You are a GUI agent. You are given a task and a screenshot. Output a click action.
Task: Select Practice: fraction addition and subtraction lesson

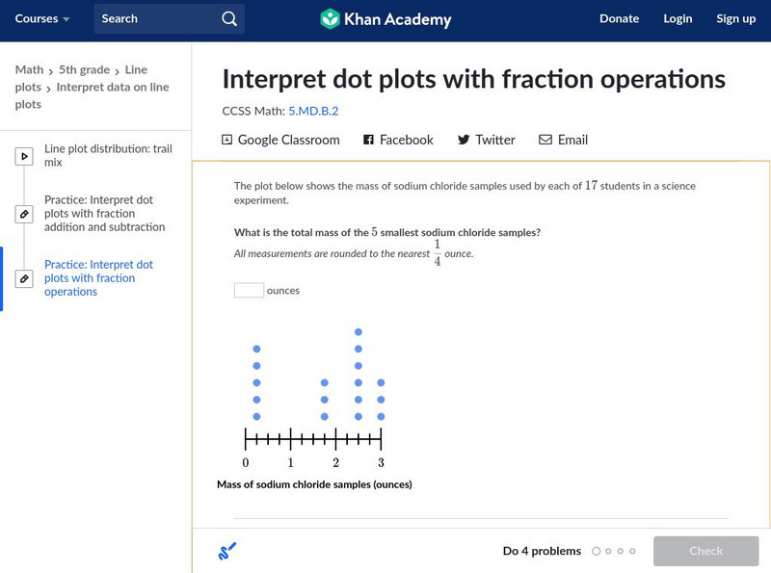(104, 214)
